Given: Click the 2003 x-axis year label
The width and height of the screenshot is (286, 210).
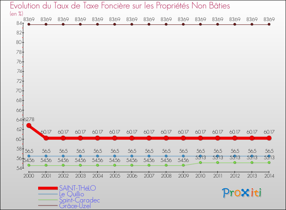Looking at the screenshot, I should pos(80,176).
